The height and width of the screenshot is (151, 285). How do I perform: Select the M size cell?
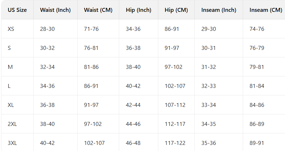[x=10, y=67]
